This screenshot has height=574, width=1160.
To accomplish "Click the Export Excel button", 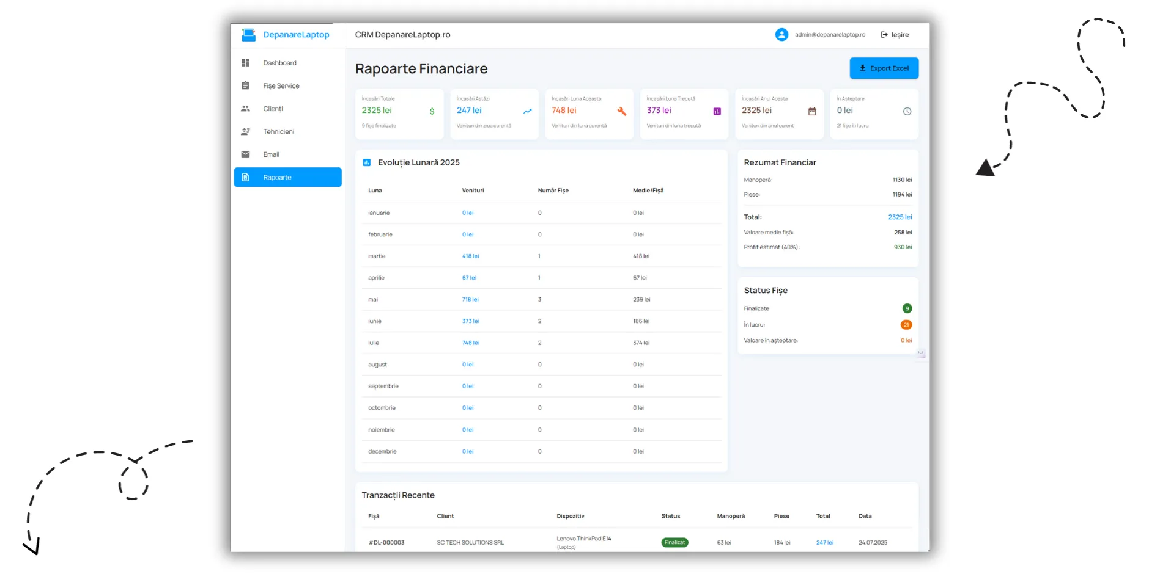I will [884, 68].
